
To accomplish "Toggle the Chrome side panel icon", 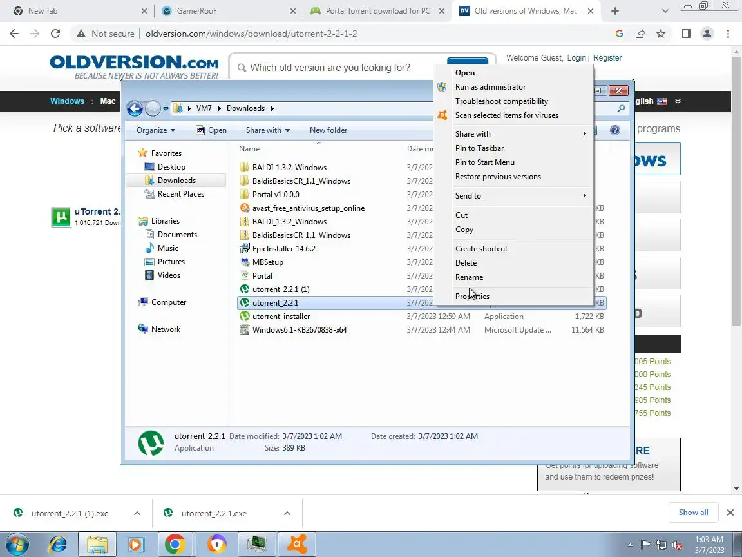I will coord(686,34).
